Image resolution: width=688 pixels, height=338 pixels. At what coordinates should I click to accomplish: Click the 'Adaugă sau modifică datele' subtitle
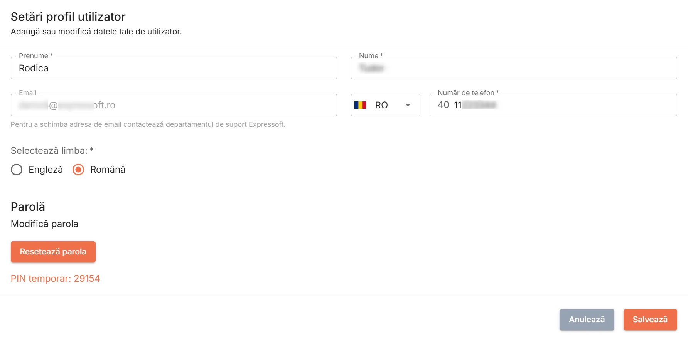(96, 32)
